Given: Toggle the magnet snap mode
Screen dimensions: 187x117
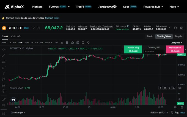Looking at the screenshot, I should [x=4, y=113].
